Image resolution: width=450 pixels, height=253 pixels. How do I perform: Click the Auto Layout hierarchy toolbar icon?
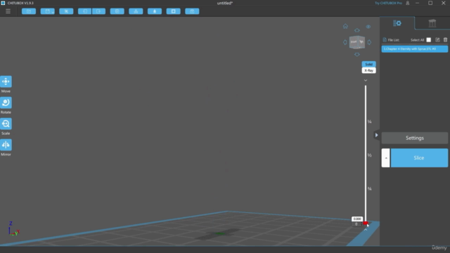(x=136, y=11)
